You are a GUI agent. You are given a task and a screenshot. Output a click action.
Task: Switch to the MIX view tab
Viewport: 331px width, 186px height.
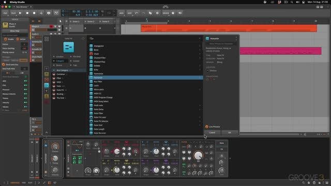[24, 183]
